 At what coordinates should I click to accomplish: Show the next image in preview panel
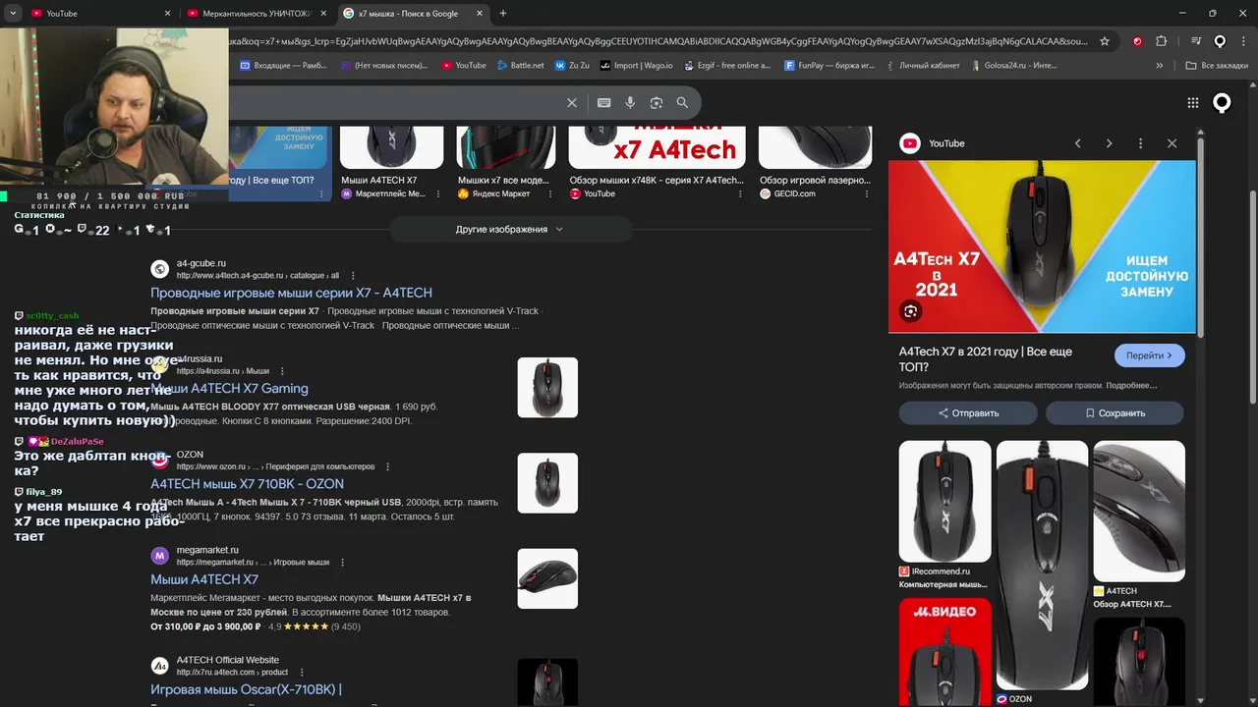coord(1109,143)
